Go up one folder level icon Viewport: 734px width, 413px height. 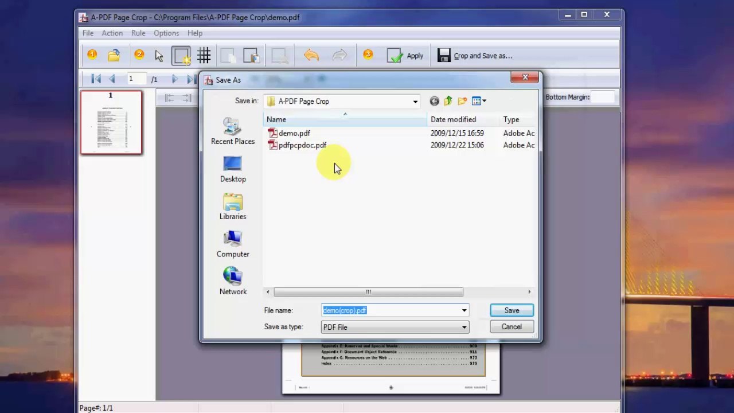point(448,101)
